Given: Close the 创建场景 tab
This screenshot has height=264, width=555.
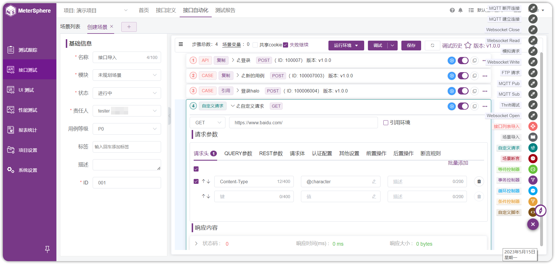Looking at the screenshot, I should tap(112, 26).
